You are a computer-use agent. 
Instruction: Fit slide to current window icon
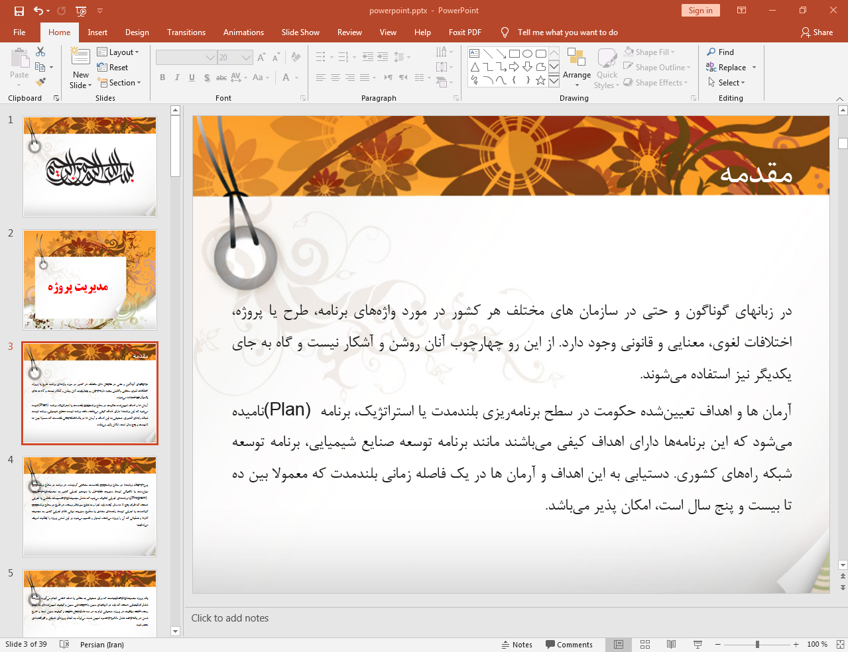tap(839, 644)
